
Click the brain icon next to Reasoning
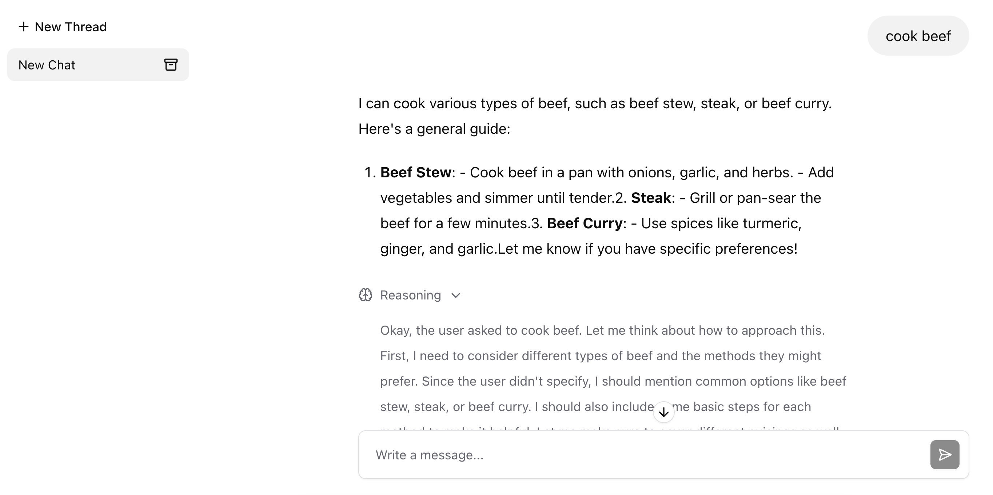(365, 295)
